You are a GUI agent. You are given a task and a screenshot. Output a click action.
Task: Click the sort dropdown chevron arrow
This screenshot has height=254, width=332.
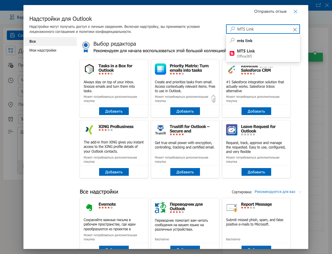point(300,192)
